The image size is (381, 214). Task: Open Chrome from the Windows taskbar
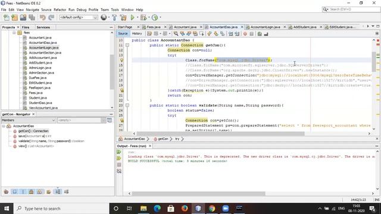pos(212,208)
